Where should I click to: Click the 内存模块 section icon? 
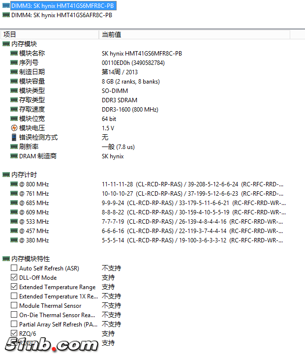pos(6,44)
